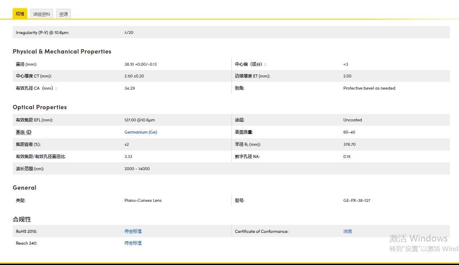Click 符合标准 next to RoHS 2015
The width and height of the screenshot is (459, 265).
click(133, 231)
